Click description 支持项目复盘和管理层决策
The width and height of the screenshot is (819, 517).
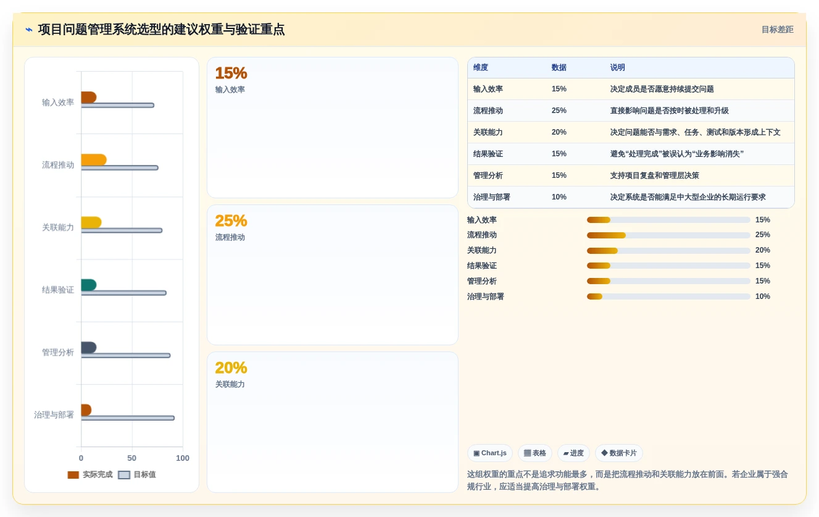(x=655, y=175)
